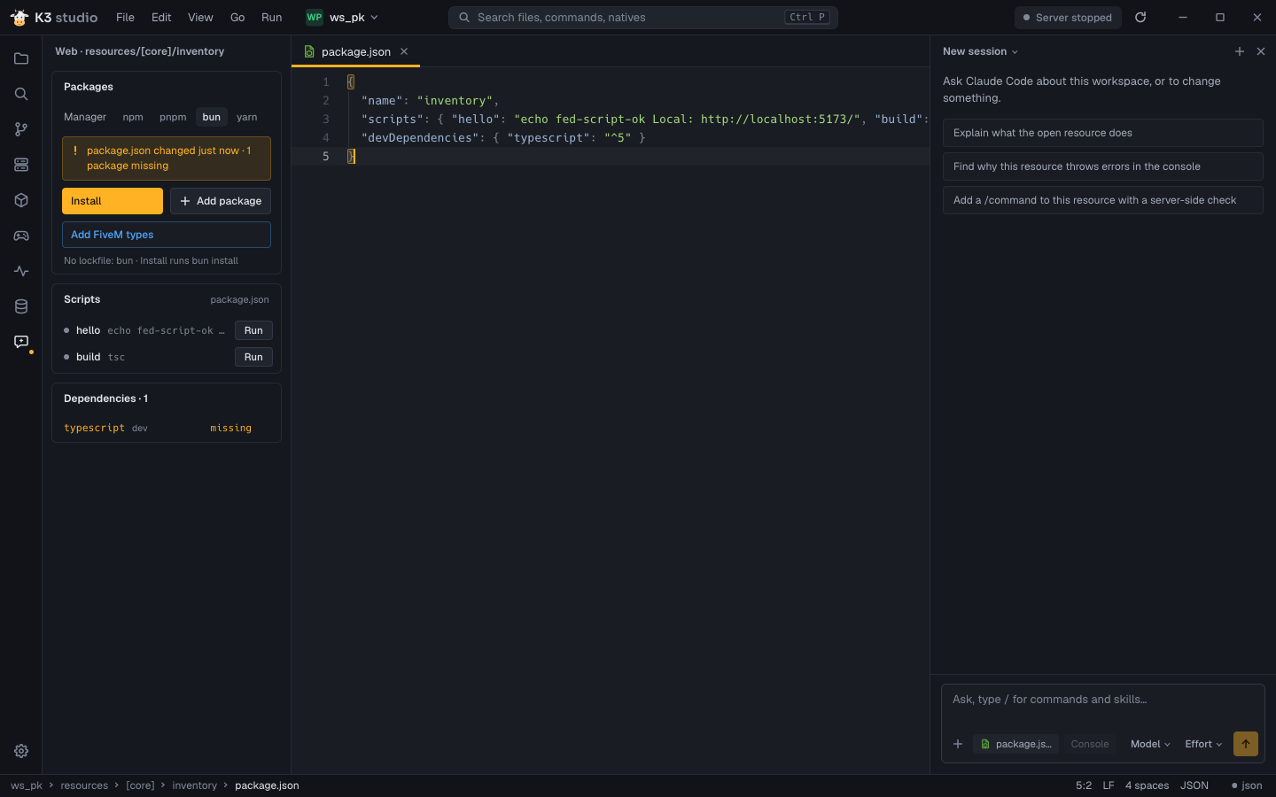The height and width of the screenshot is (797, 1276).
Task: Run the build script
Action: coord(253,357)
